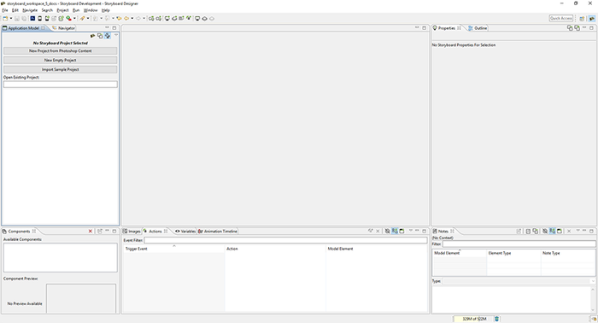
Task: Click the garbage collector trash icon in status bar
Action: coord(496,319)
